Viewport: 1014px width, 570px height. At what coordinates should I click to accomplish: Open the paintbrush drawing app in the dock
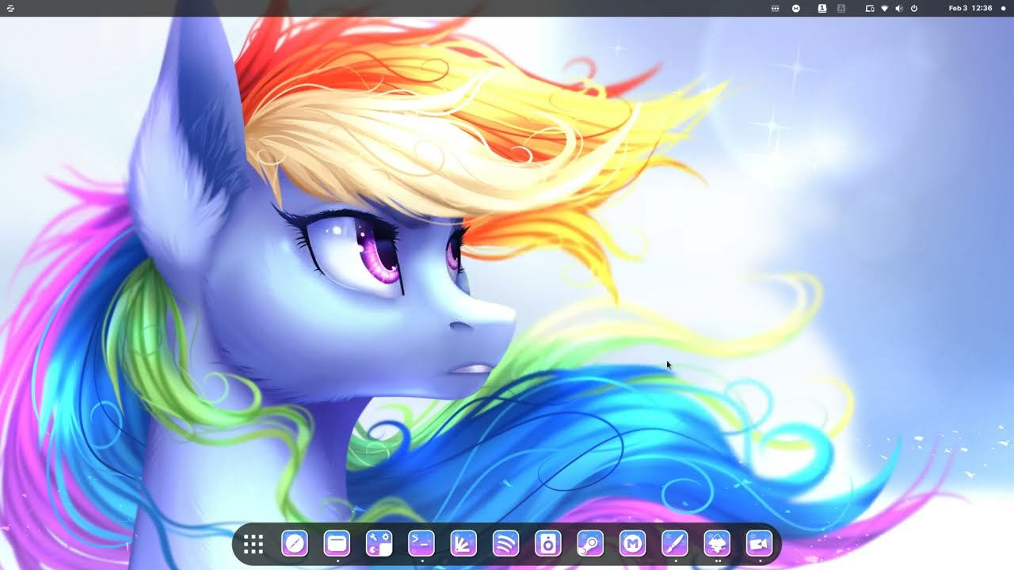tap(675, 544)
